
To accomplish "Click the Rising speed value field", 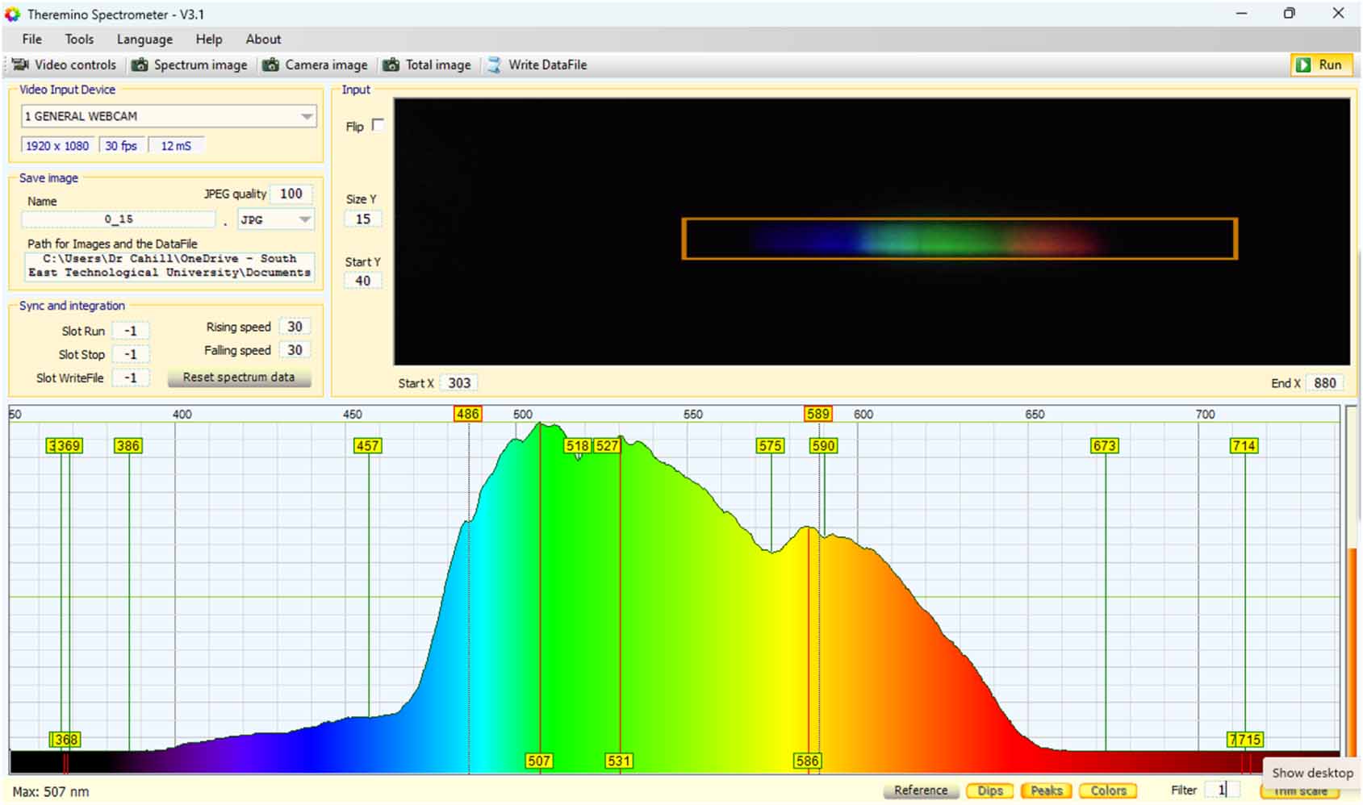I will click(295, 327).
